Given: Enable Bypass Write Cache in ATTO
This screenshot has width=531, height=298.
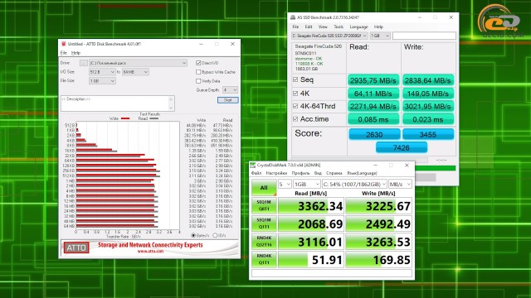Looking at the screenshot, I should (198, 72).
